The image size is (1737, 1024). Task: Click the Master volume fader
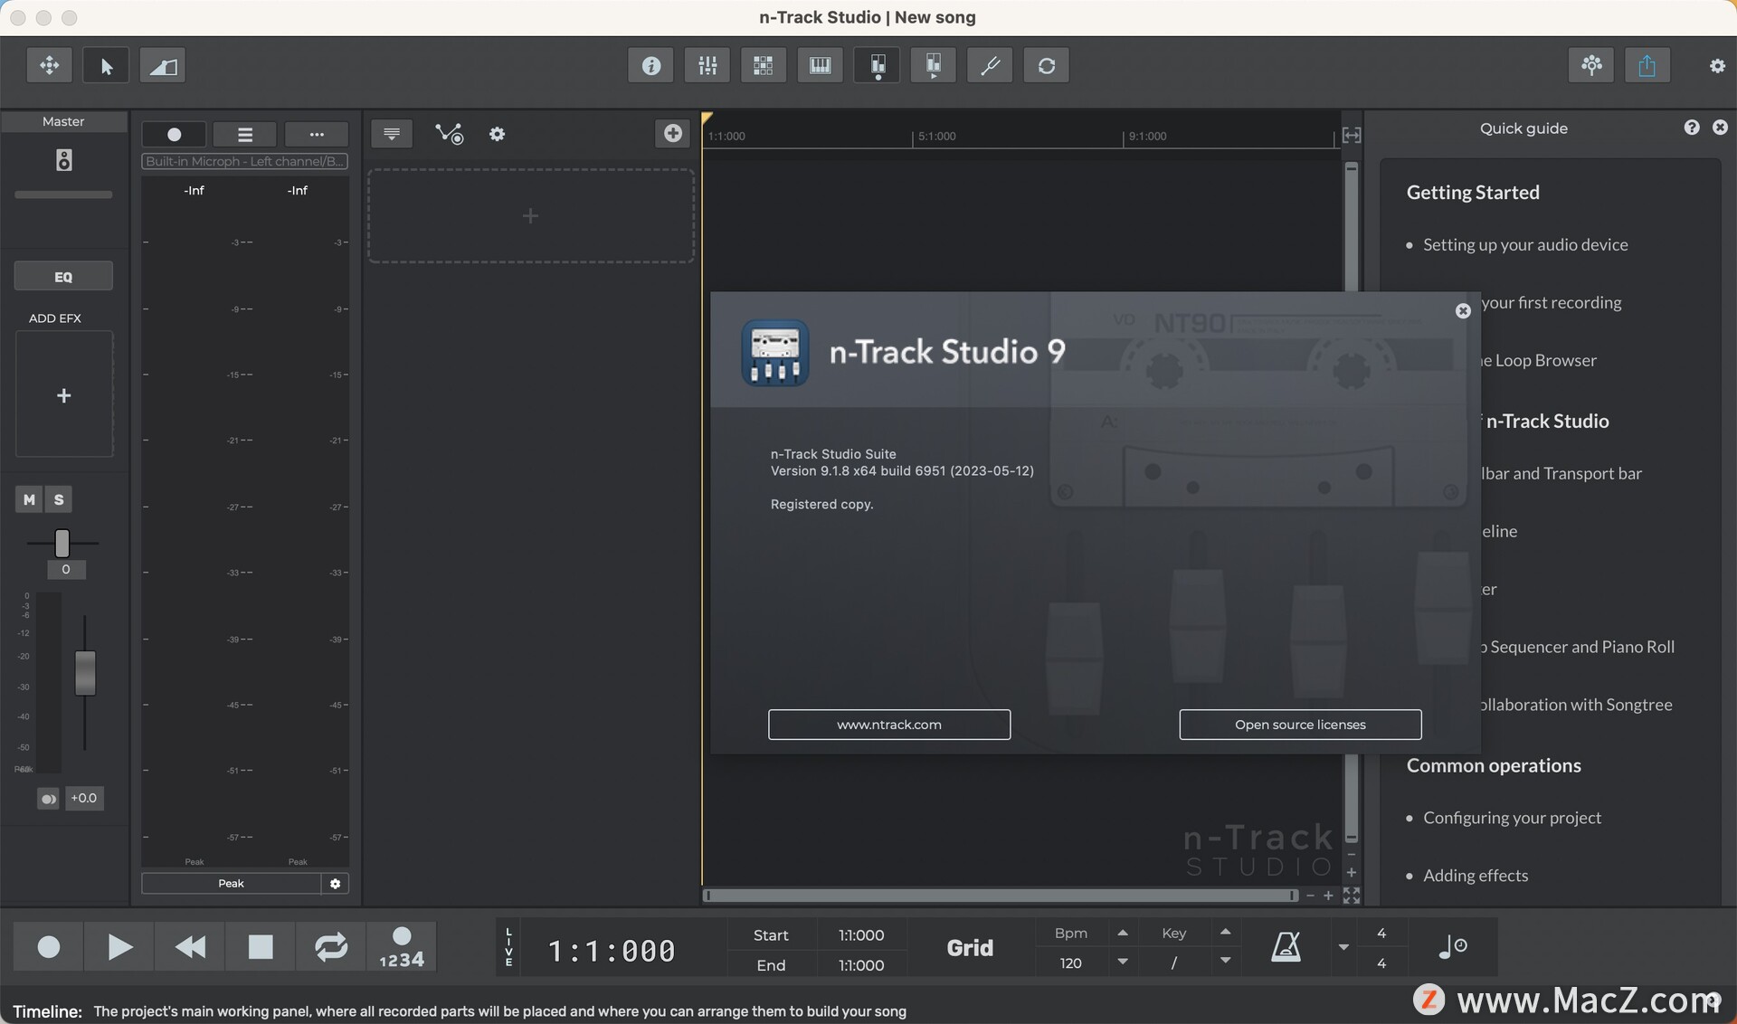pyautogui.click(x=85, y=673)
